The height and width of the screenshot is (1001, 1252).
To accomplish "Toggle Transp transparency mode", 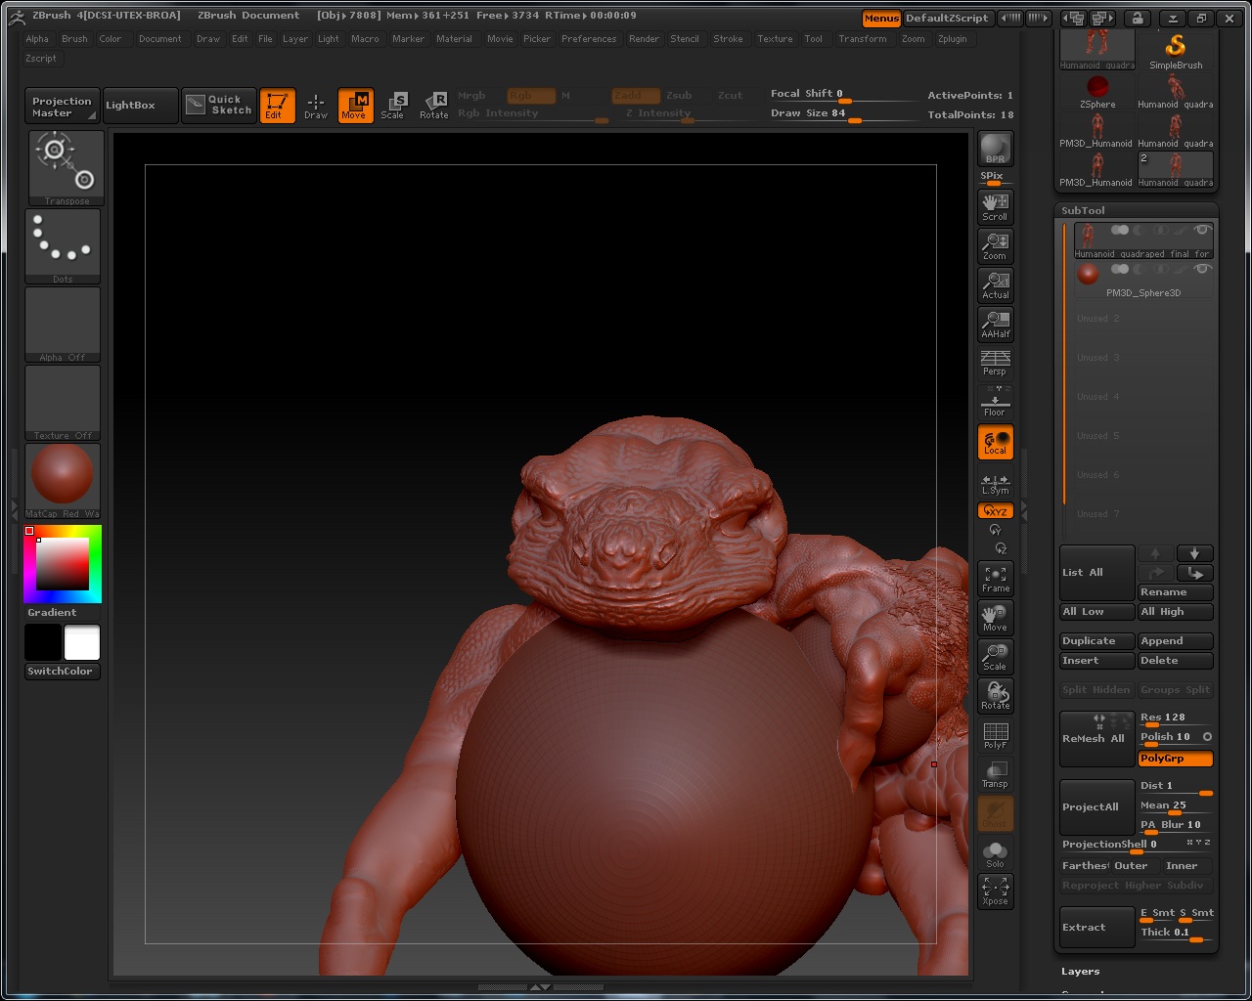I will (995, 774).
